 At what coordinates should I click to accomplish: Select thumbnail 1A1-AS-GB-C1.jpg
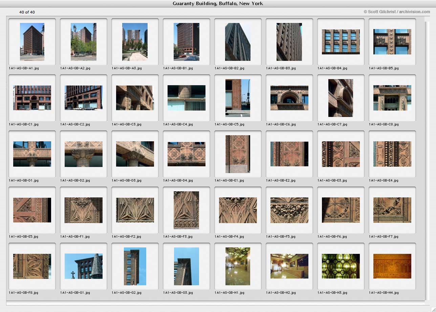(32, 98)
